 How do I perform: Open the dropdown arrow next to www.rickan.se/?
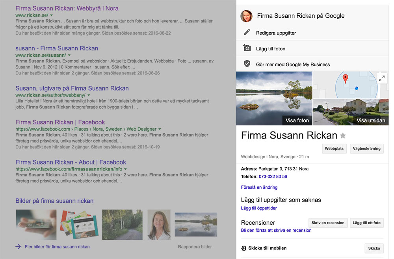pos(52,15)
